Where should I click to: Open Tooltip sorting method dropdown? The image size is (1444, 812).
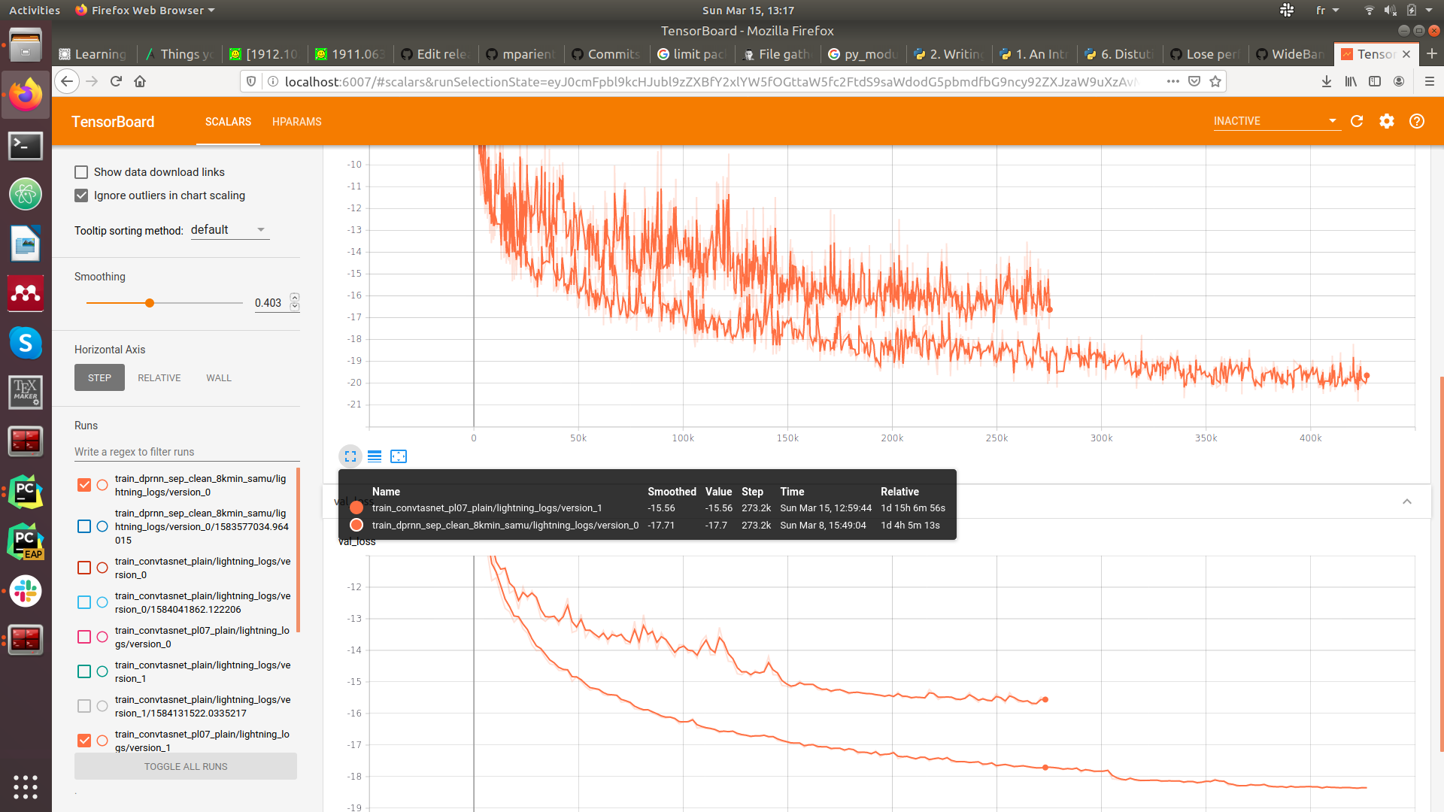click(x=229, y=230)
